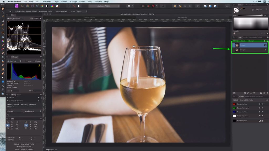
Task: Open Intensity Waveform scope dropdown
Action: (x=15, y=19)
